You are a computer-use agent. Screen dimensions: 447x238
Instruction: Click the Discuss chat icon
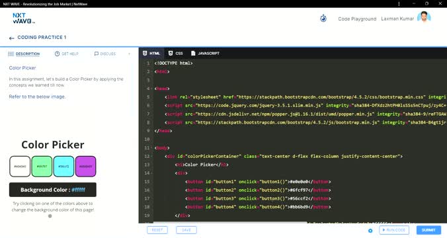click(97, 54)
